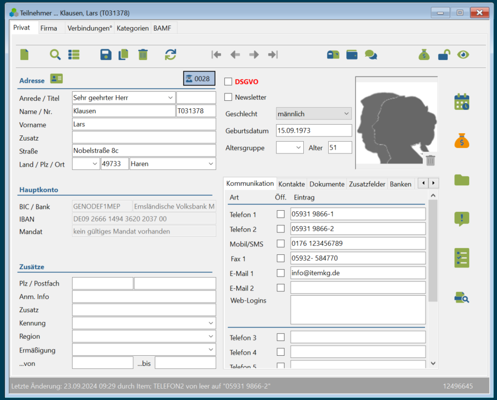Viewport: 497px width, 400px height.
Task: Switch to the Firma tab
Action: 49,28
